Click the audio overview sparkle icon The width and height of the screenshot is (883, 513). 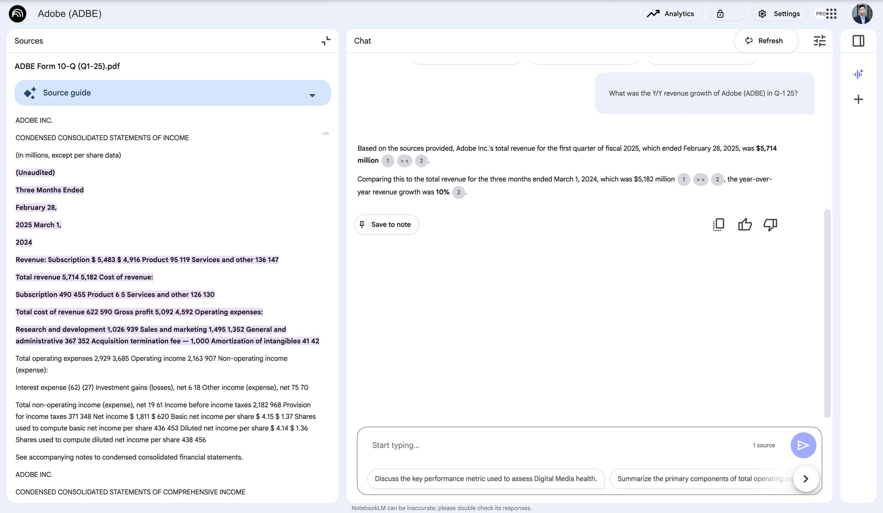tap(858, 74)
